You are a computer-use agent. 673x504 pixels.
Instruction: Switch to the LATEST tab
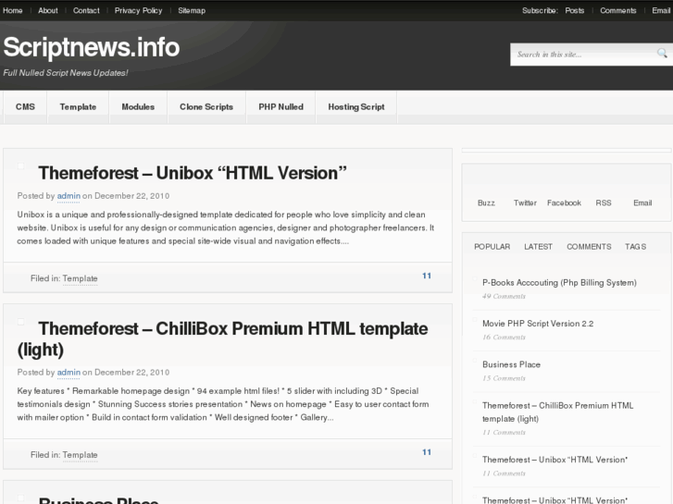click(538, 247)
